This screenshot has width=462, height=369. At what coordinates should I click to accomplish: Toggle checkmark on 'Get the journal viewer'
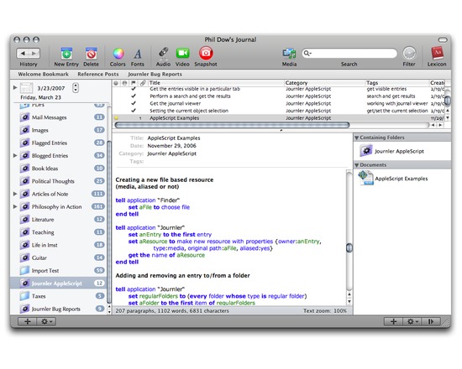point(134,103)
